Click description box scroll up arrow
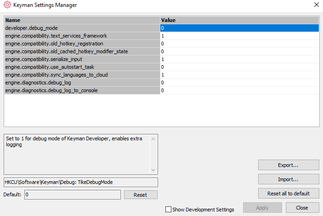Image resolution: width=323 pixels, height=216 pixels. pyautogui.click(x=153, y=139)
